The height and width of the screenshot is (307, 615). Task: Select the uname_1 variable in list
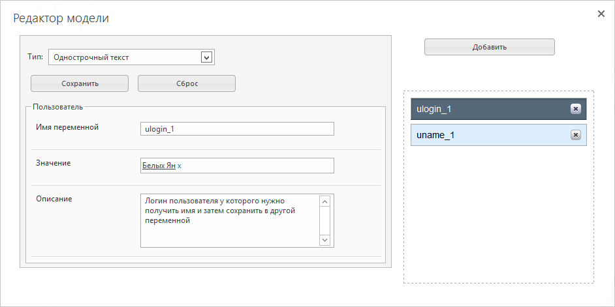tap(499, 135)
